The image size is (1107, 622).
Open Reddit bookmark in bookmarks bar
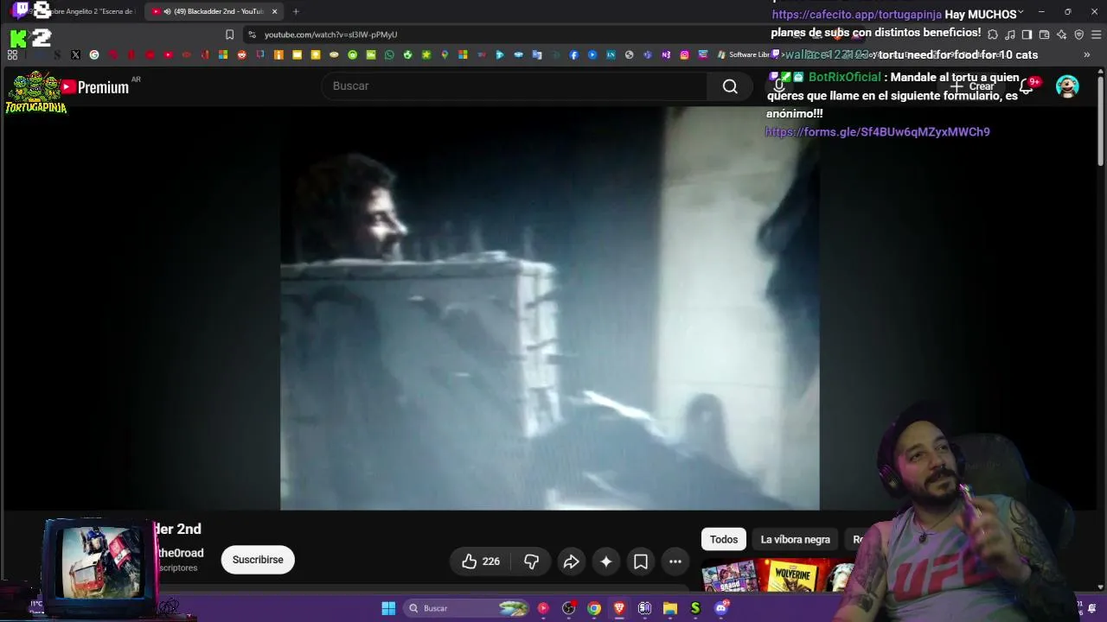[241, 54]
